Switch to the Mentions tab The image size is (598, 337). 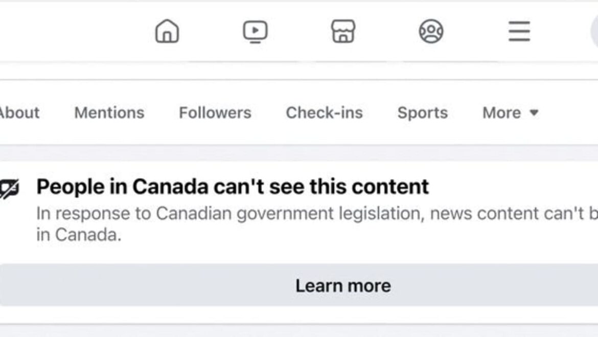coord(109,113)
